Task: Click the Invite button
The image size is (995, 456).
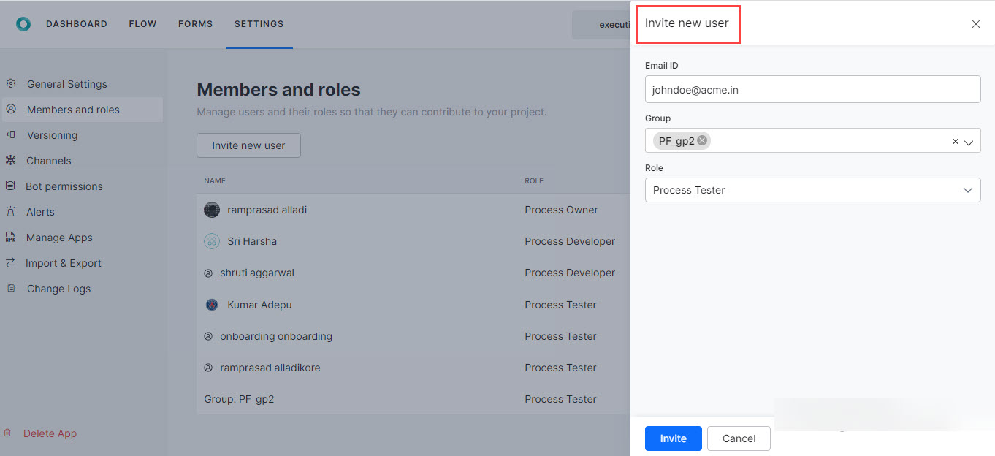Action: pyautogui.click(x=673, y=438)
